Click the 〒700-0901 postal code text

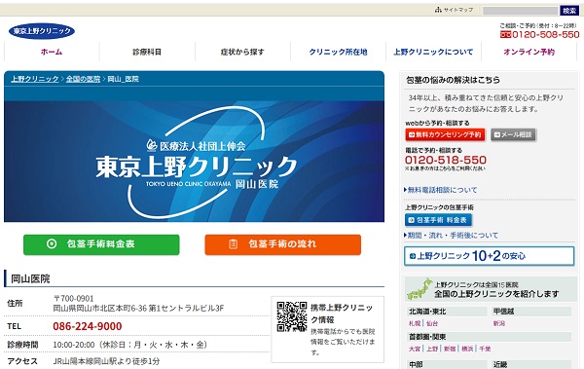pos(74,299)
